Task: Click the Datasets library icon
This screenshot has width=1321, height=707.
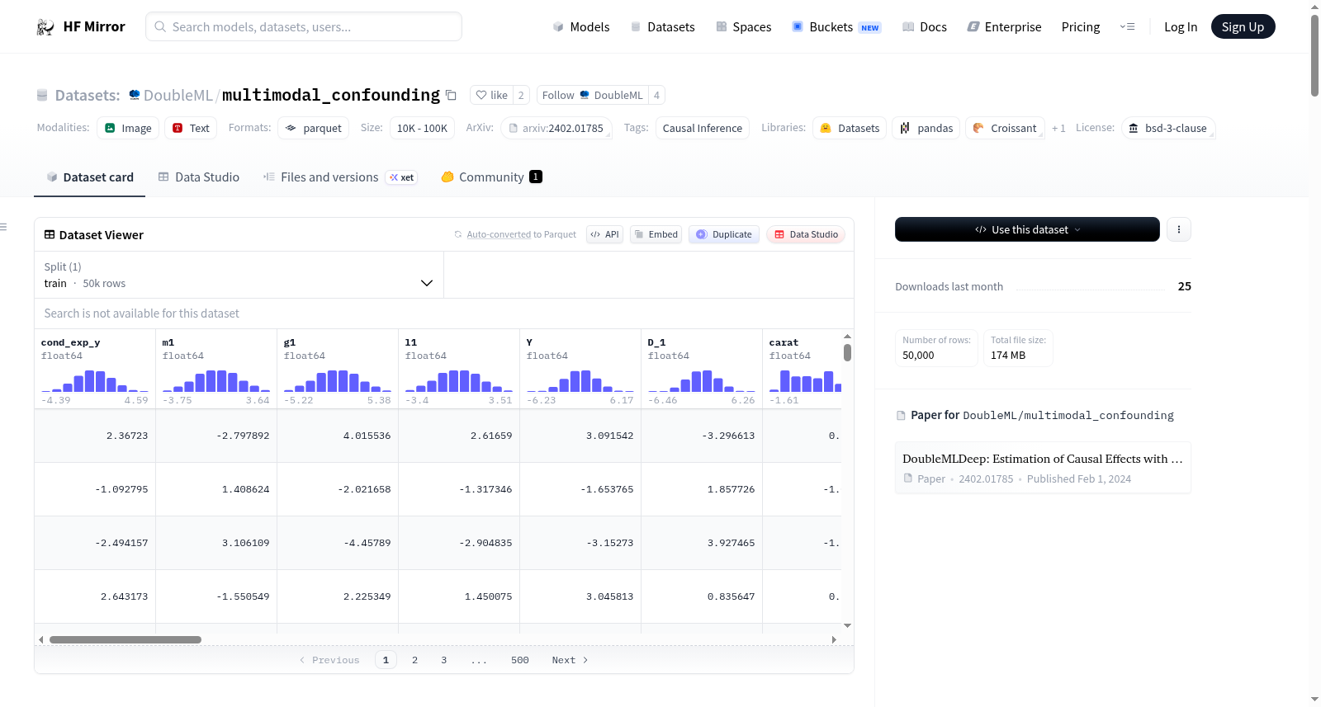Action: click(826, 128)
